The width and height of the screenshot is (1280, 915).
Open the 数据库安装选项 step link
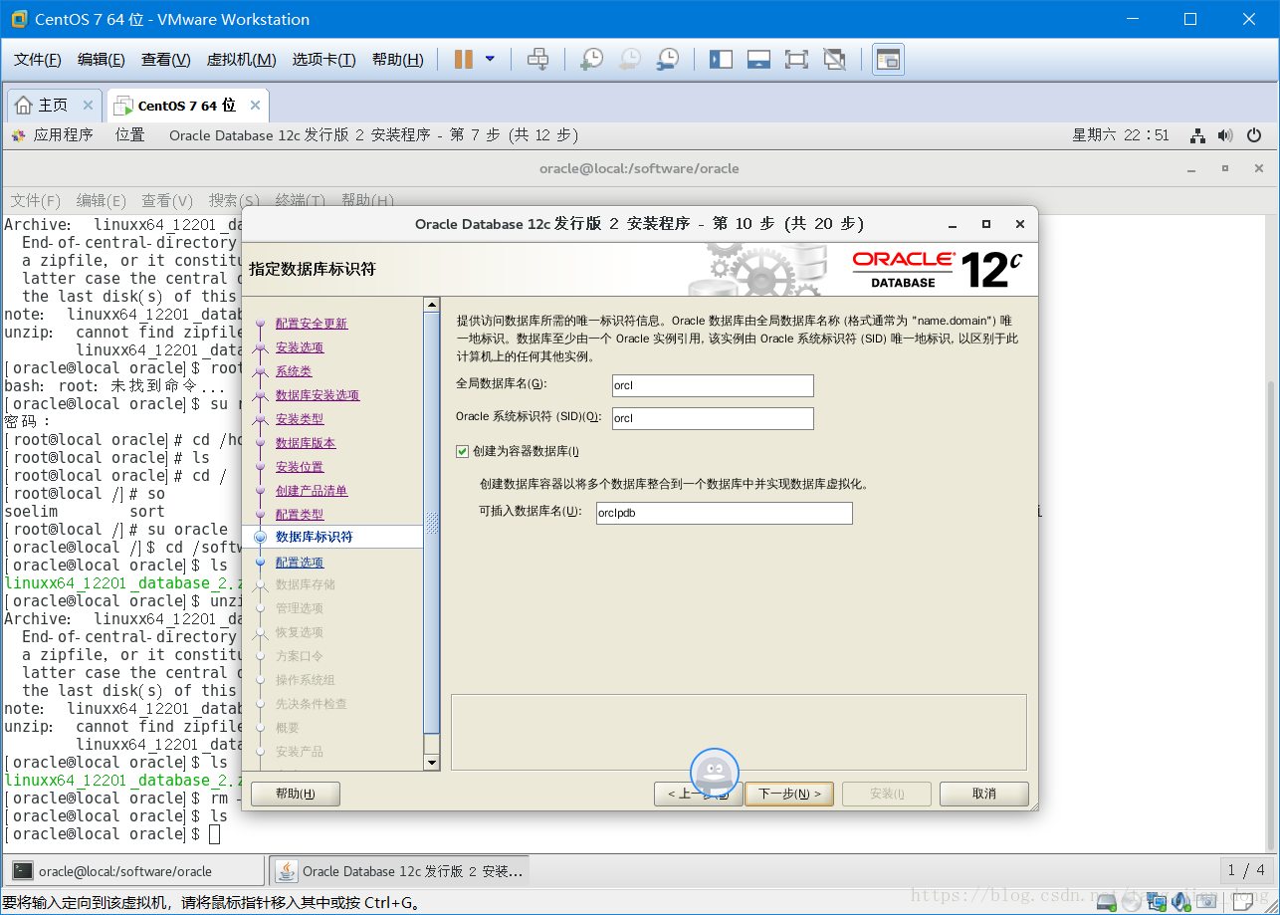point(318,395)
